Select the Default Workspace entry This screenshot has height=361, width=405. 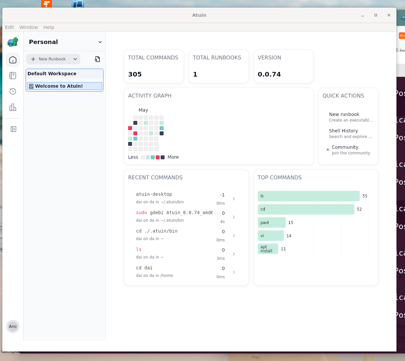point(64,74)
